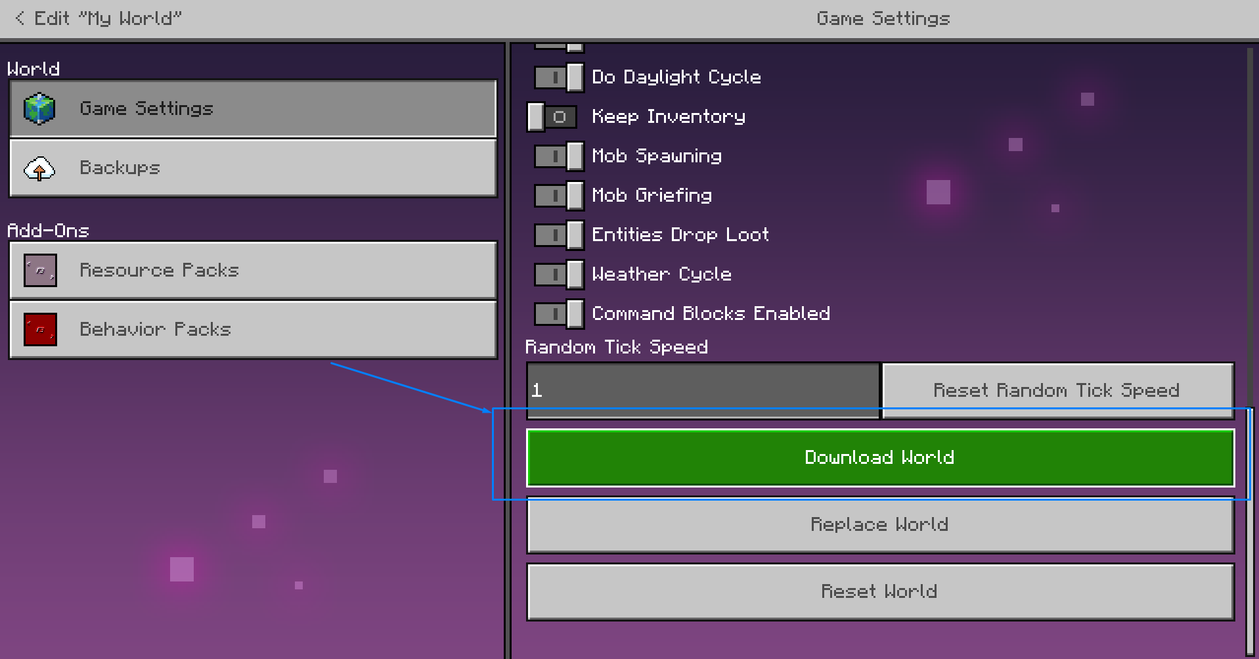Click the cloud upload icon for Backups
This screenshot has height=659, width=1259.
(39, 168)
